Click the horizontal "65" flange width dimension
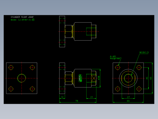This screenshot has height=119, width=158. [128, 101]
